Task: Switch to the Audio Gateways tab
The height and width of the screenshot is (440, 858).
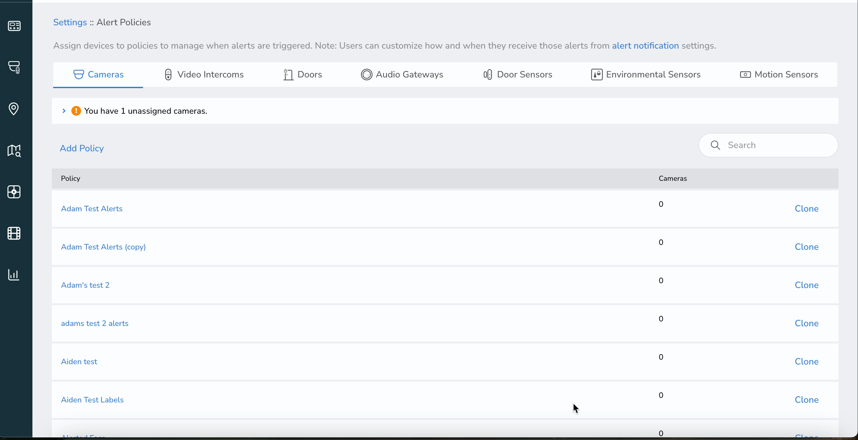Action: (x=402, y=75)
